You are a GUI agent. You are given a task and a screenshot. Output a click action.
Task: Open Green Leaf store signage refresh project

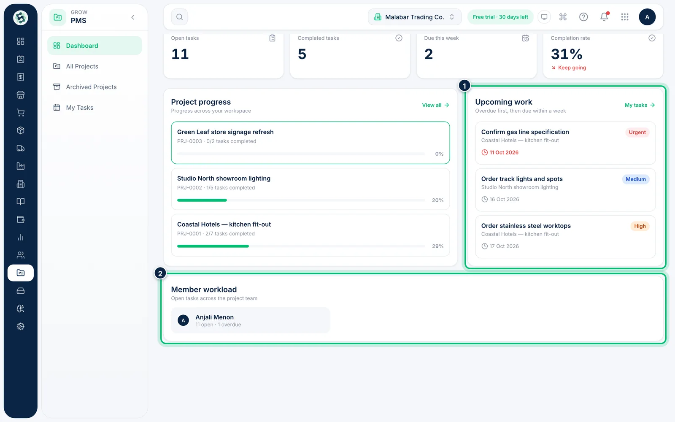tap(310, 143)
